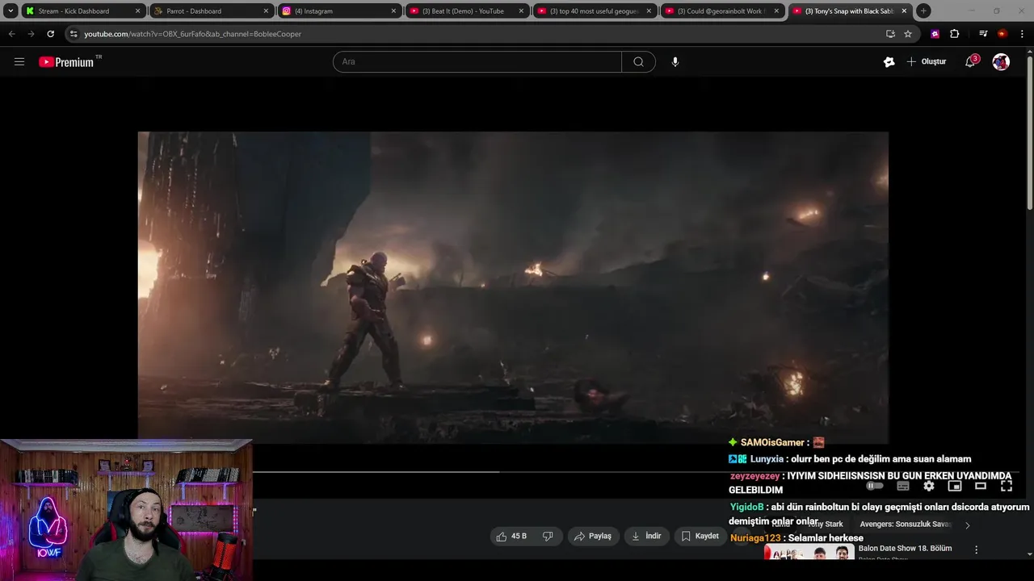Install app icon in address bar
This screenshot has height=581, width=1034.
click(x=890, y=34)
